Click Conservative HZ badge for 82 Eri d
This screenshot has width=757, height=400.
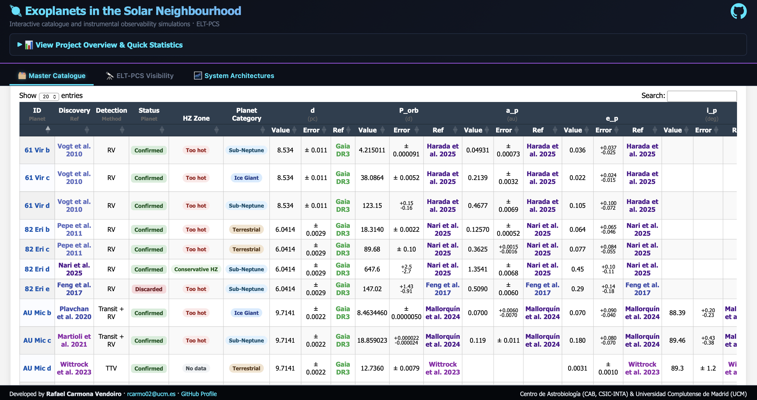[x=196, y=269]
